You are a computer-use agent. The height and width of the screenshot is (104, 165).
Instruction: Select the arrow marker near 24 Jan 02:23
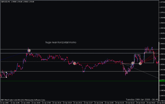[133, 63]
